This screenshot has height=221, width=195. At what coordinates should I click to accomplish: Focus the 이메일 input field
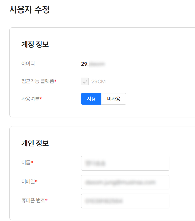point(125,182)
